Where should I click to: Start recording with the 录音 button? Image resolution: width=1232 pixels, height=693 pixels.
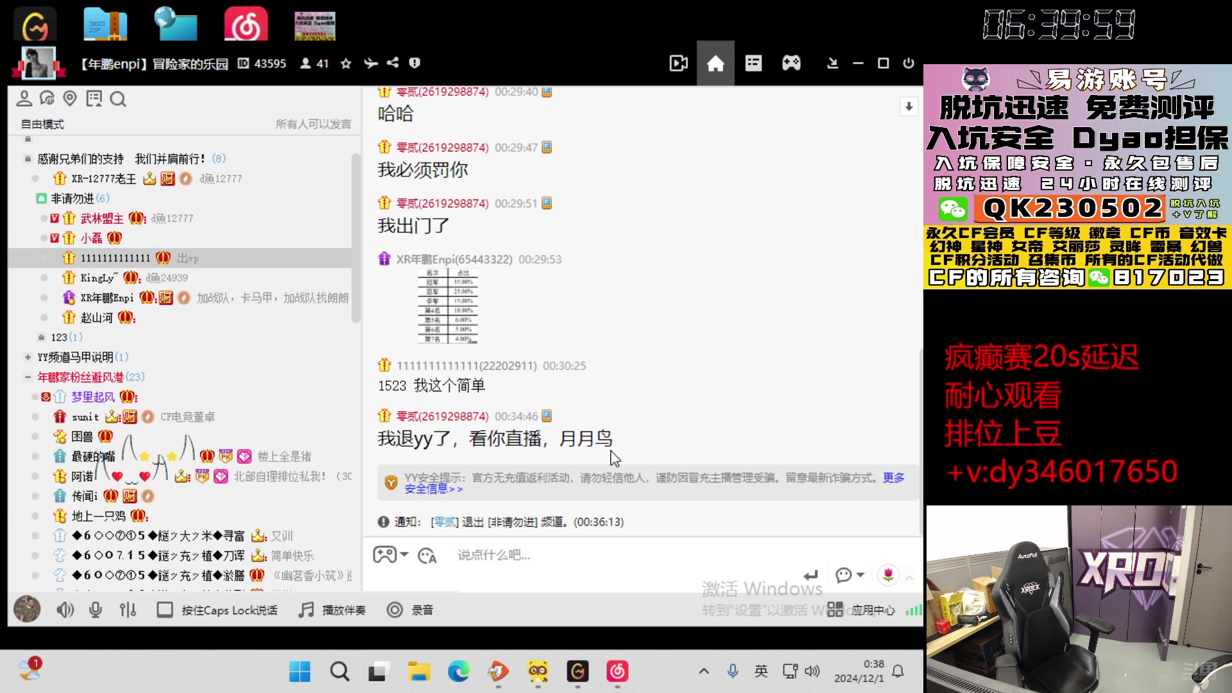[x=410, y=610]
